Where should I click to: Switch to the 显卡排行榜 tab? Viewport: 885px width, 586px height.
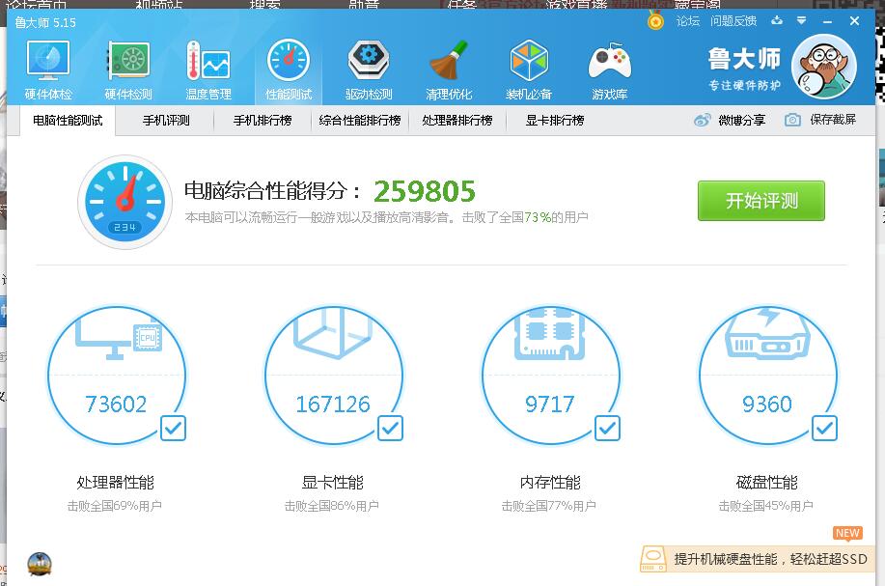point(555,121)
